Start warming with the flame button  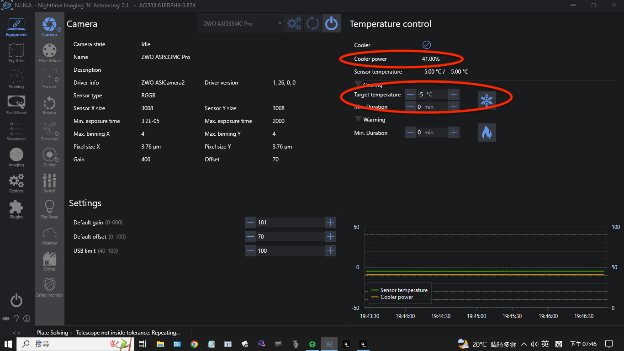(x=487, y=133)
